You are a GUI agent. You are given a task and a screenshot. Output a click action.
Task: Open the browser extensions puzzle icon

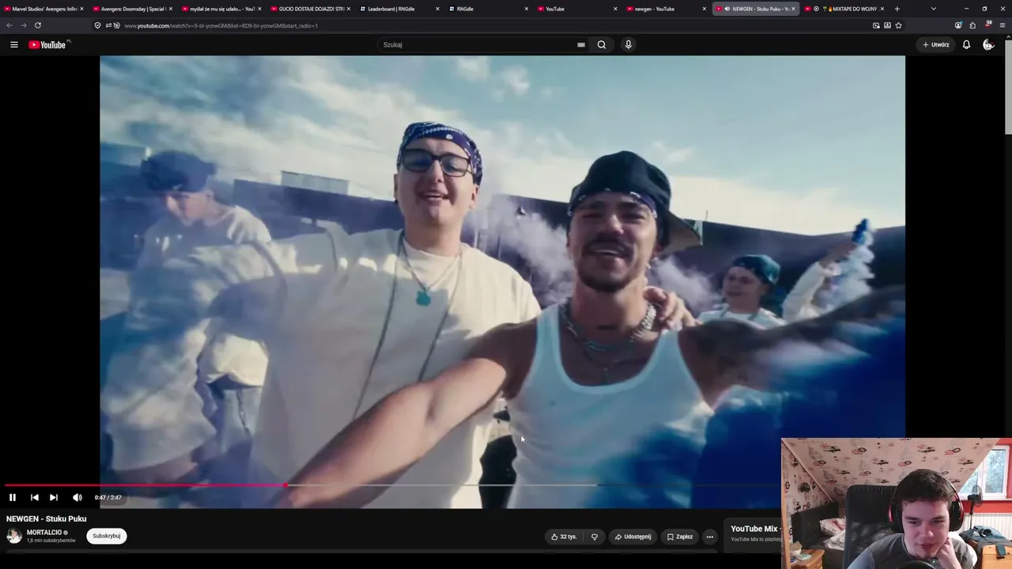point(972,25)
